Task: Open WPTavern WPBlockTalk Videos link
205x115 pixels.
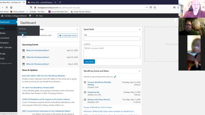Action: coord(109,111)
